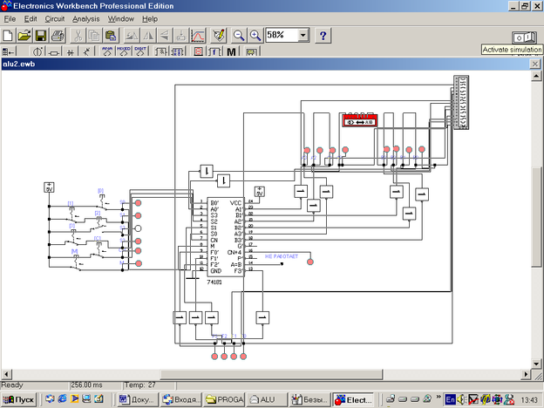
Task: Click the Zoom Out magnifier icon
Action: (239, 36)
